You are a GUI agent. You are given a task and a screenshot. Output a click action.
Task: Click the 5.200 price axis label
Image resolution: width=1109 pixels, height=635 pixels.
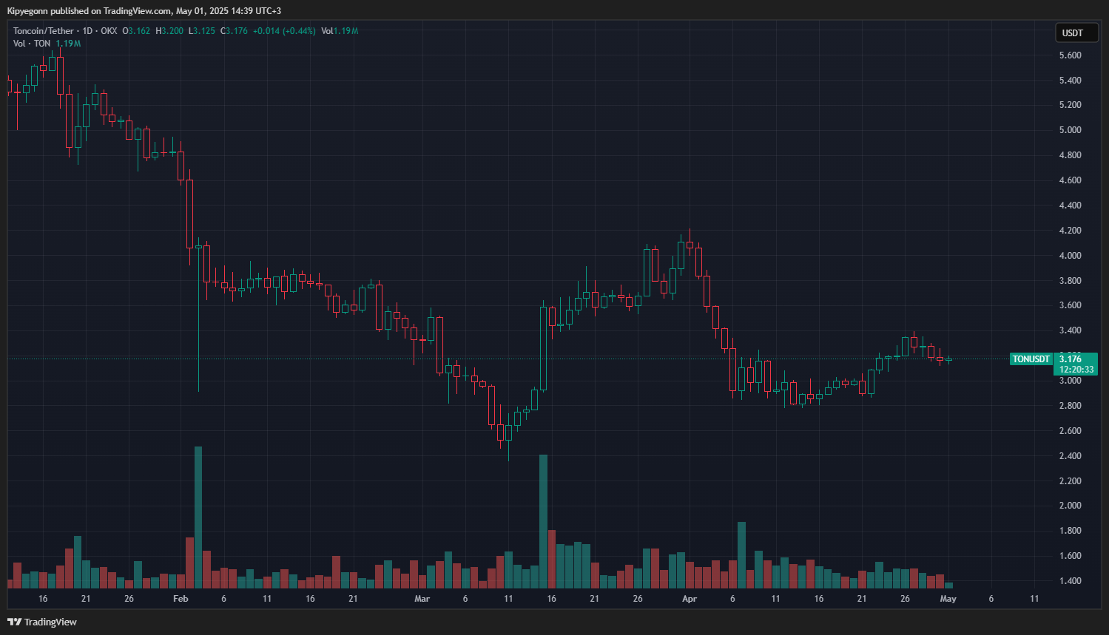pyautogui.click(x=1070, y=105)
